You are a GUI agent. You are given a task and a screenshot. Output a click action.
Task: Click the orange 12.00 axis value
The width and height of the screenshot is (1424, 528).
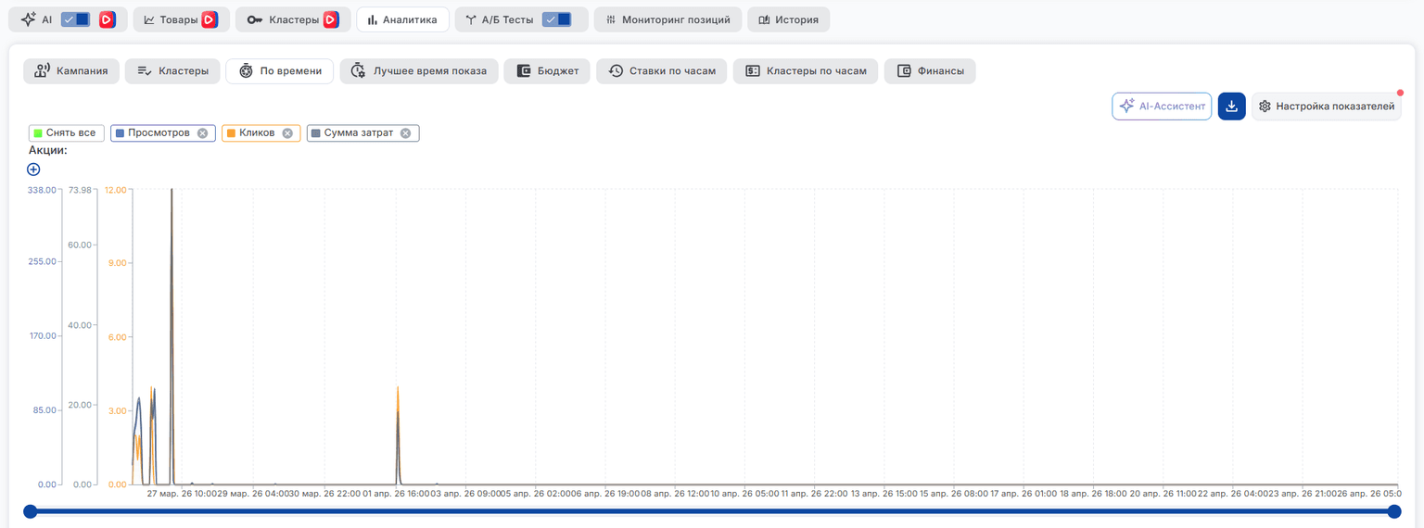pos(115,190)
